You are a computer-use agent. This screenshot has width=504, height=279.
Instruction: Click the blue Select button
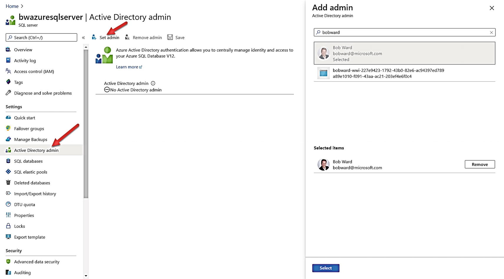326,268
